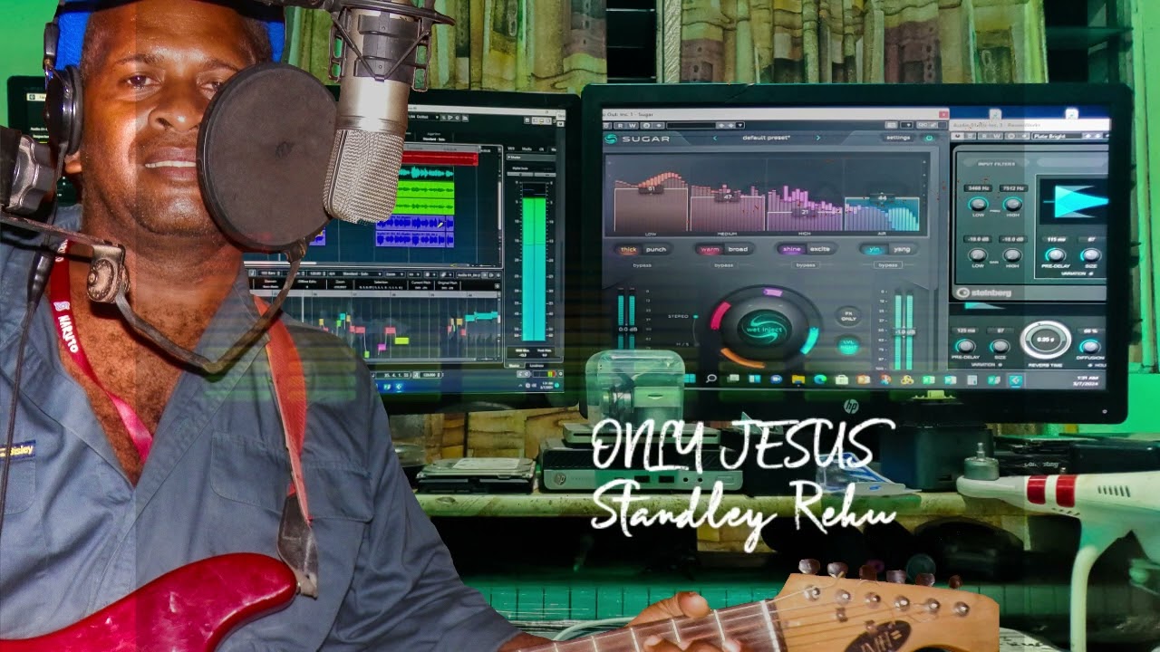Toggle the FX ONLY button
This screenshot has height=652, width=1160.
[x=848, y=316]
